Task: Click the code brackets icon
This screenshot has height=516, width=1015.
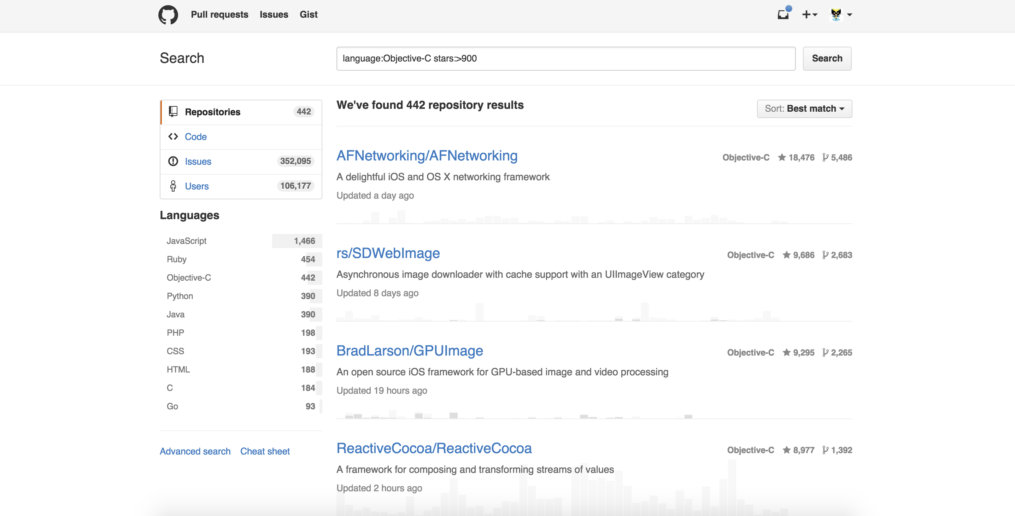Action: pos(173,137)
